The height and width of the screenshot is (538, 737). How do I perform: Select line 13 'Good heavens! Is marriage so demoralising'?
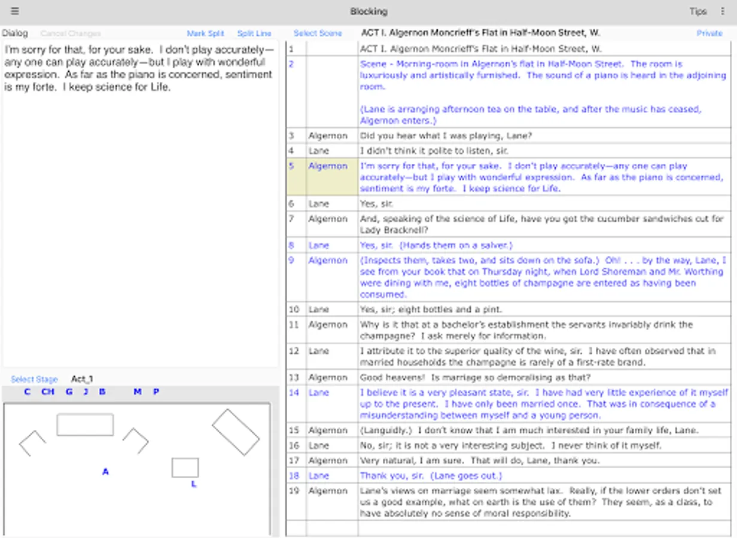508,377
